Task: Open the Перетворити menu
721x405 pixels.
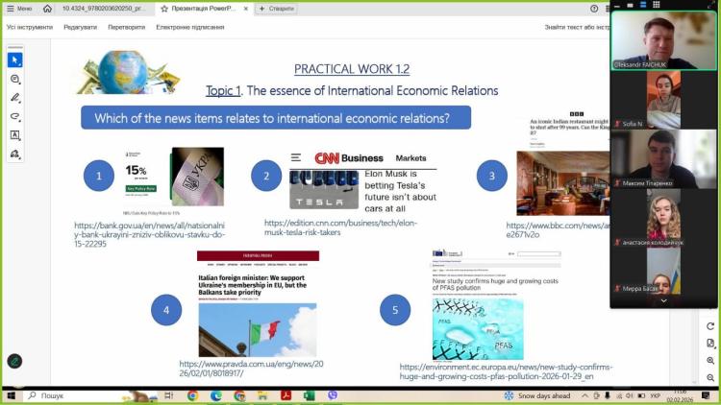Action: pos(127,27)
